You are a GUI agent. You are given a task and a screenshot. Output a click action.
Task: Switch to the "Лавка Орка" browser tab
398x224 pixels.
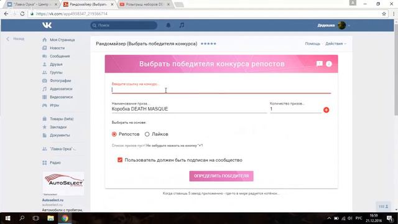click(x=32, y=4)
